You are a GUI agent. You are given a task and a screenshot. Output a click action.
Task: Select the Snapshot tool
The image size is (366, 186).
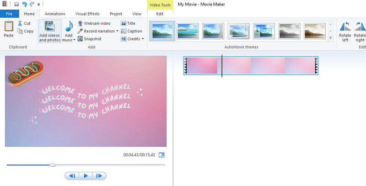tap(89, 39)
